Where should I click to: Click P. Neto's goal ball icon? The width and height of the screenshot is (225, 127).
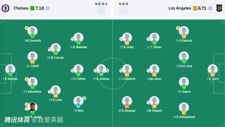point(84,98)
